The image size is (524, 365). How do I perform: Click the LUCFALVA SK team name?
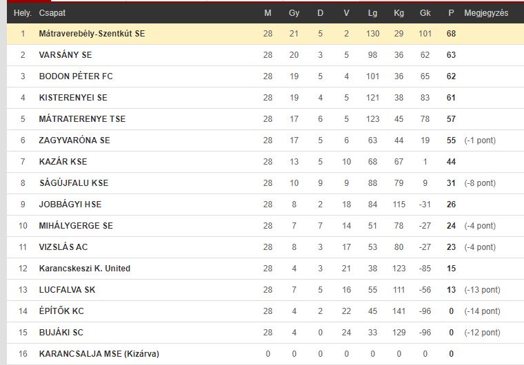point(67,290)
